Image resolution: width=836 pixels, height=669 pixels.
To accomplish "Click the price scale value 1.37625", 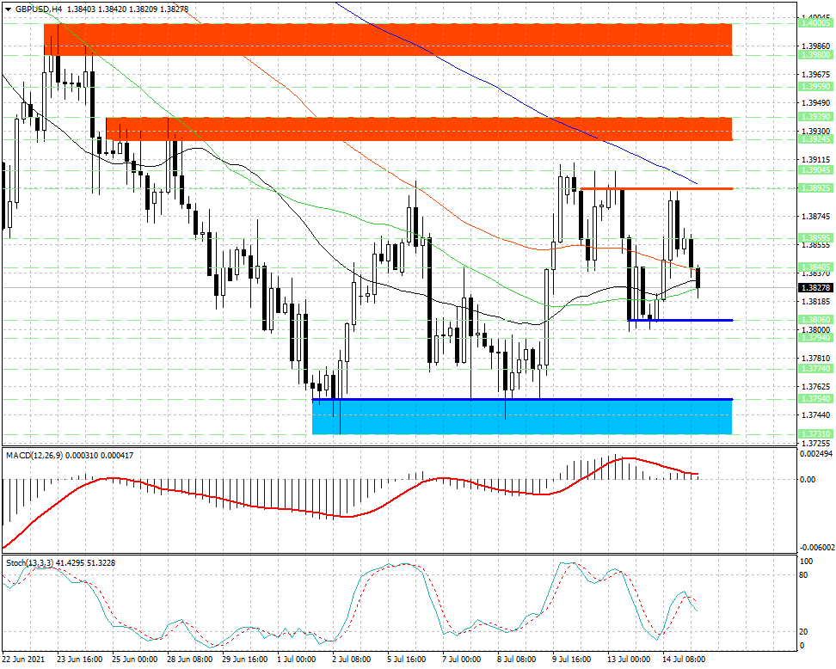I will click(815, 386).
